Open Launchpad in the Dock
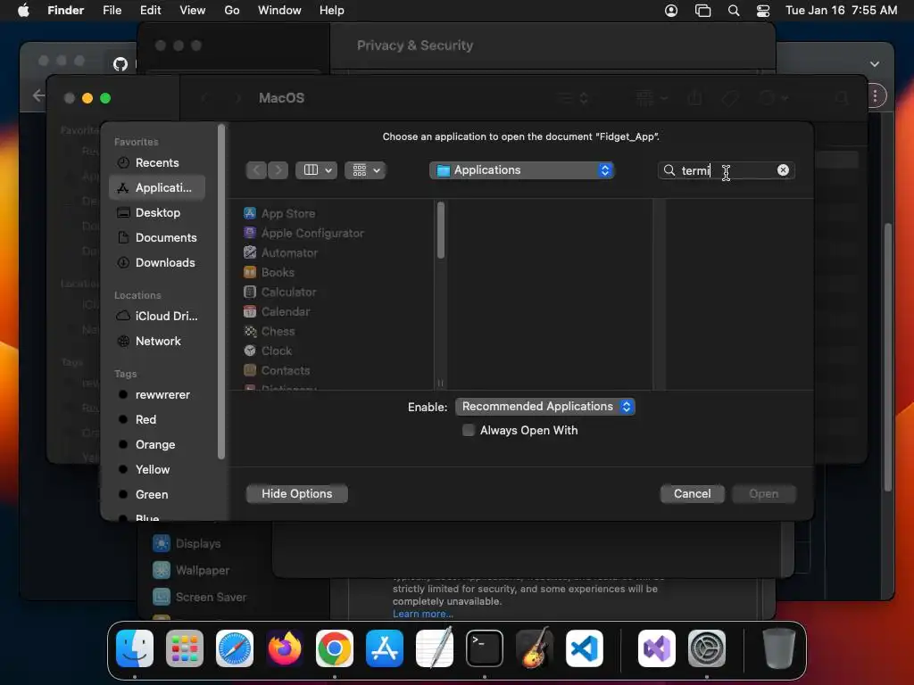 pyautogui.click(x=185, y=648)
